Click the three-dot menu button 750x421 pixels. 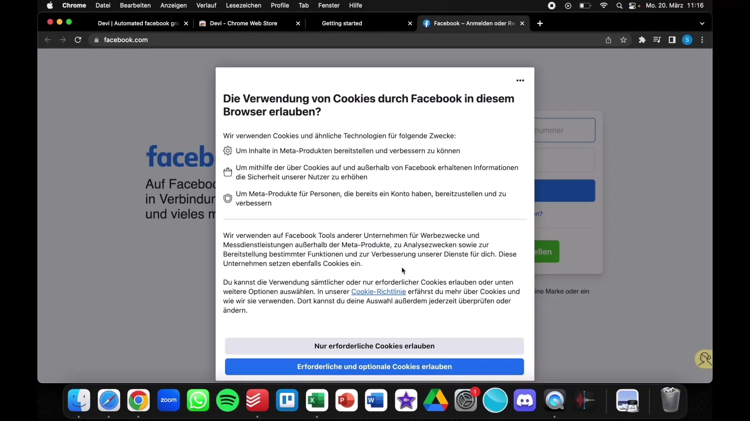[520, 80]
